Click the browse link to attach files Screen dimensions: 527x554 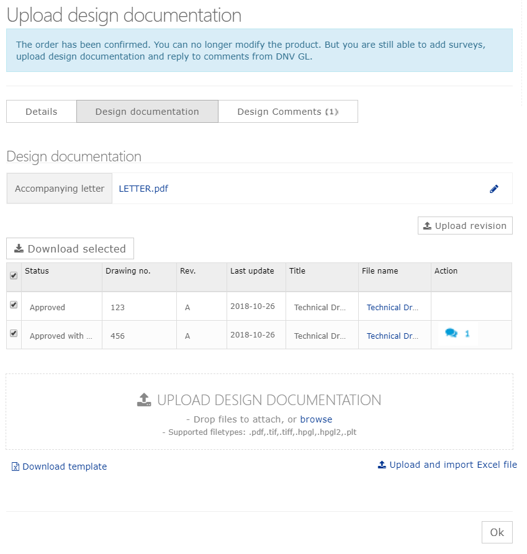(x=316, y=419)
